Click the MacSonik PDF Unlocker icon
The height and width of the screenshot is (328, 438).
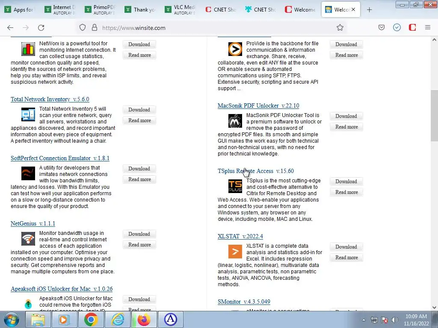tap(235, 121)
